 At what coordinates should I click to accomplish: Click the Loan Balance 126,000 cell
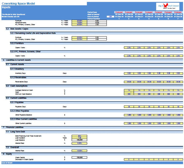point(79,140)
